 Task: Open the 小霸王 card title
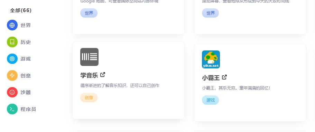coord(211,78)
